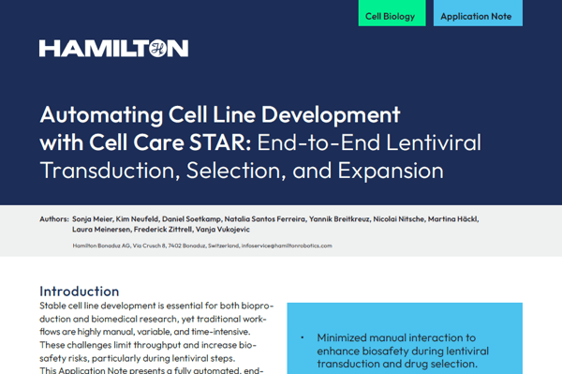Click author name Yannik Breitkreuz
This screenshot has width=562, height=374.
pyautogui.click(x=339, y=219)
